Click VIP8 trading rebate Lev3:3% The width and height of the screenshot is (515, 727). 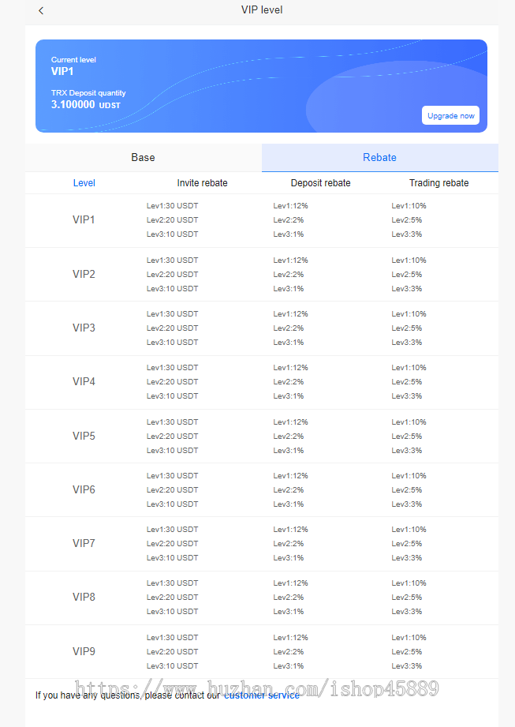[407, 612]
